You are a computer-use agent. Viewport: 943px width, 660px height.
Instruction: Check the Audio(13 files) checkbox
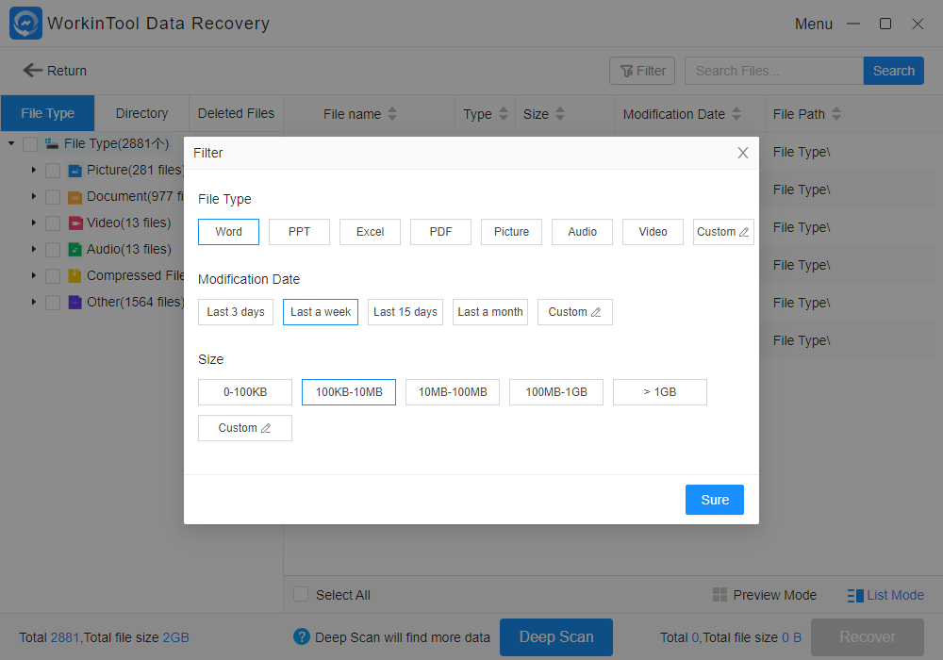pos(53,250)
